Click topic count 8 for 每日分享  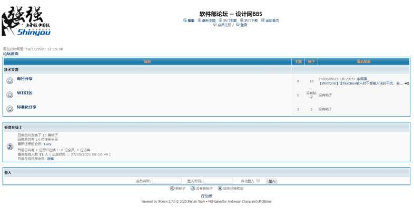pyautogui.click(x=298, y=81)
